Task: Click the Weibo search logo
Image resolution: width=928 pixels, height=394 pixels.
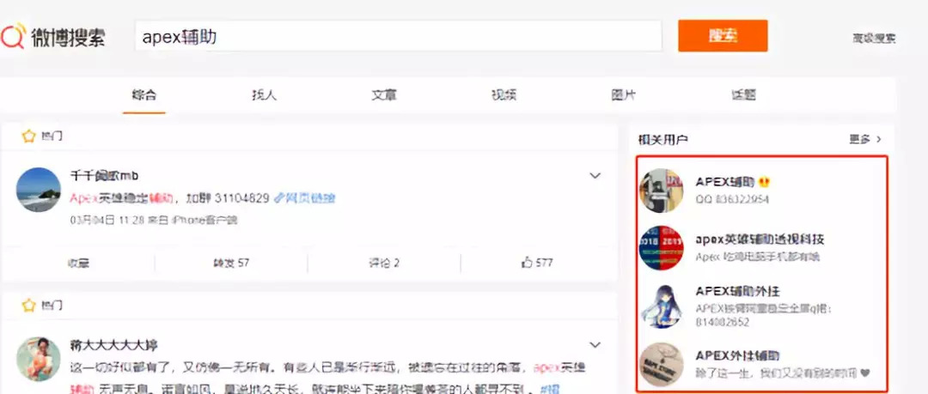Action: pos(53,37)
